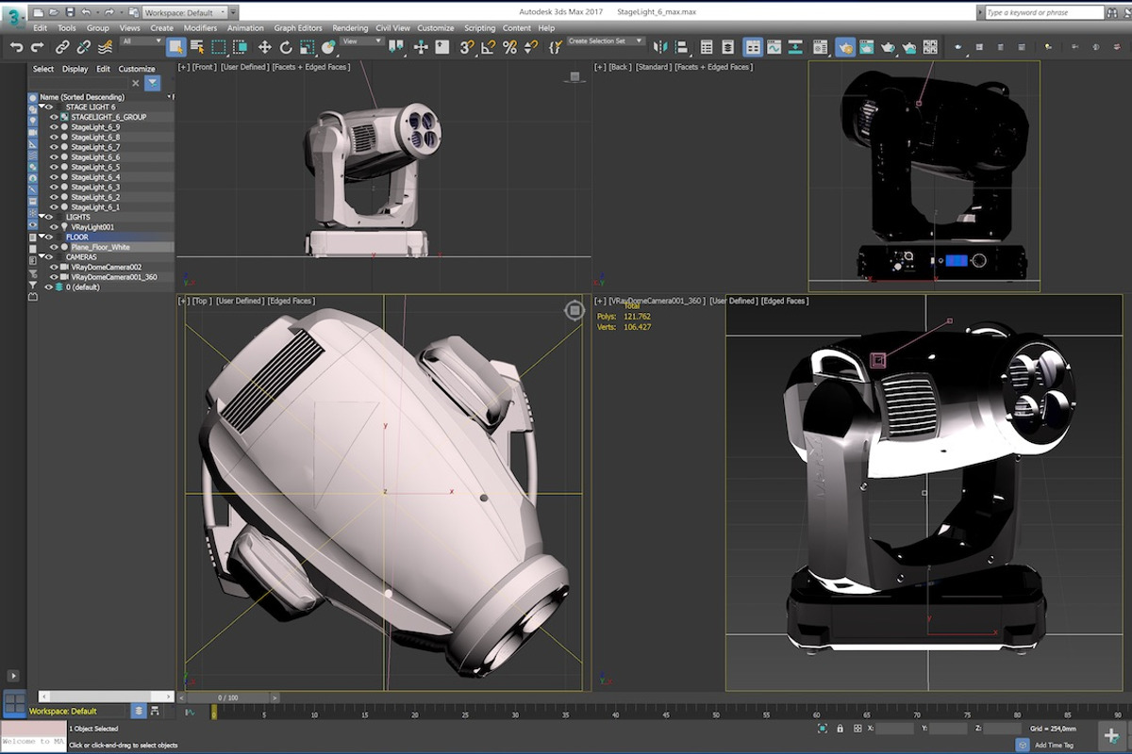Screen dimensions: 1132x754
Task: Activate the Unlink Selection tool
Action: tap(83, 47)
